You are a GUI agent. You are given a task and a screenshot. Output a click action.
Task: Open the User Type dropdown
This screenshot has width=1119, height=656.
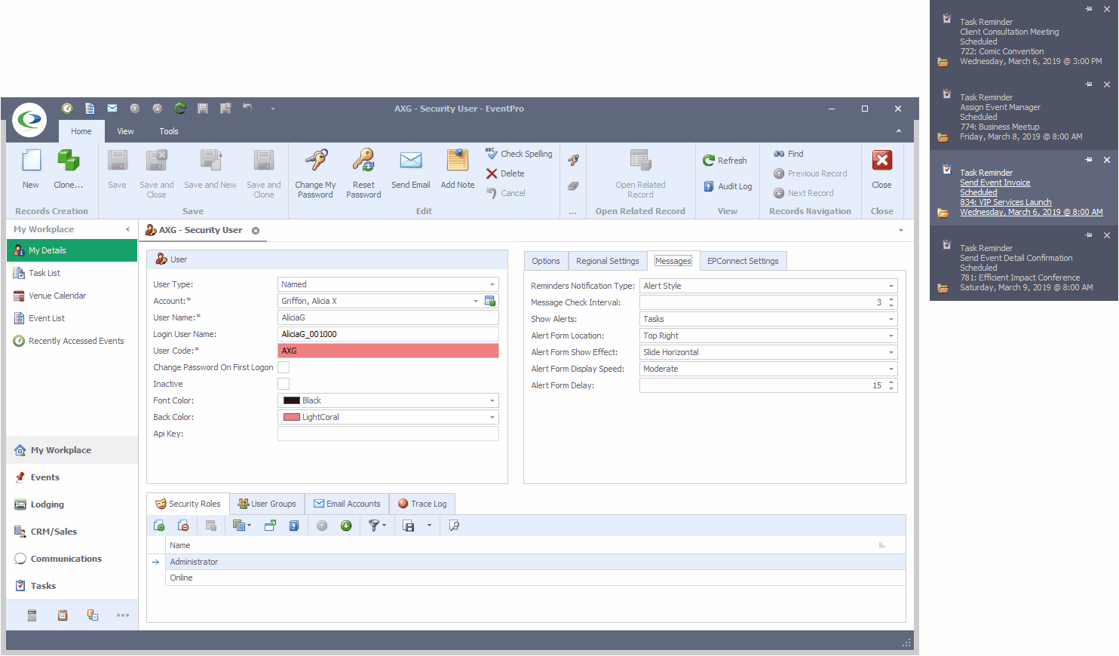point(492,284)
